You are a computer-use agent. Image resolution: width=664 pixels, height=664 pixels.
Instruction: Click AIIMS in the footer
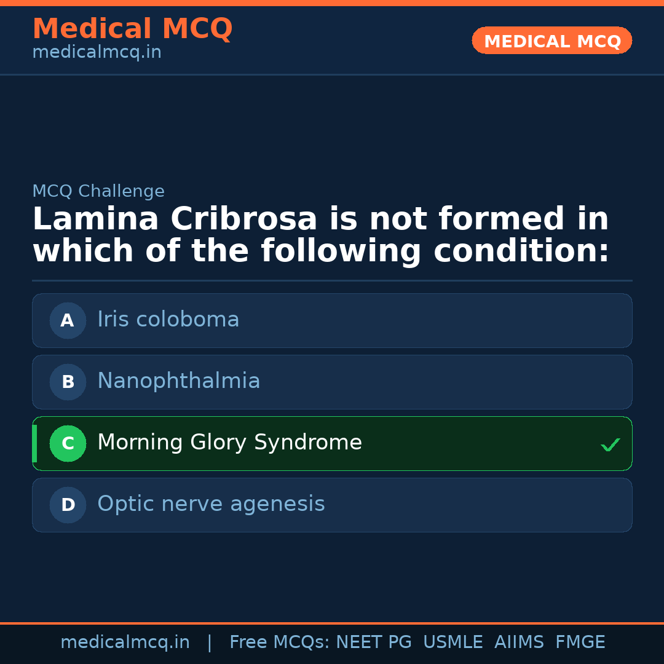[x=519, y=642]
